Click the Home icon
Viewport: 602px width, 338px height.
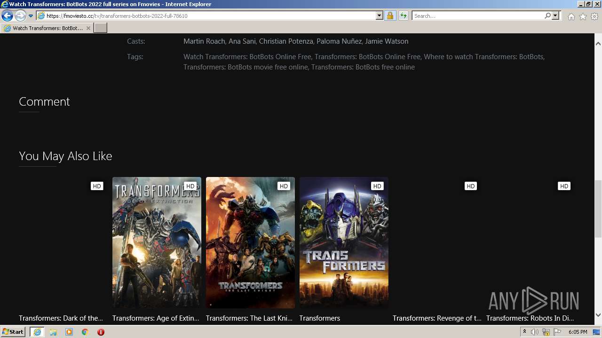(x=571, y=16)
